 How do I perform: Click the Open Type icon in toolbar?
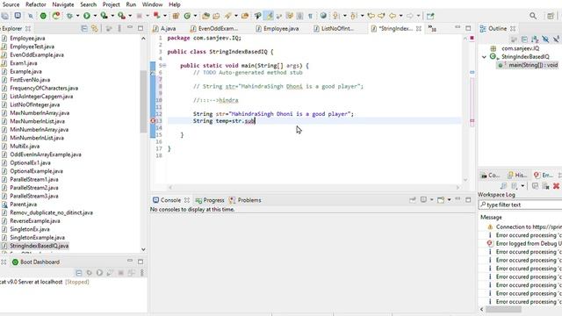point(205,16)
